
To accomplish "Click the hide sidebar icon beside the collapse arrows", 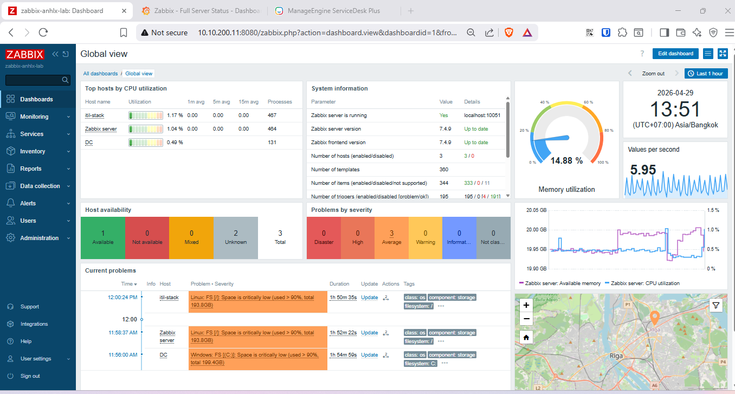I will tap(66, 54).
